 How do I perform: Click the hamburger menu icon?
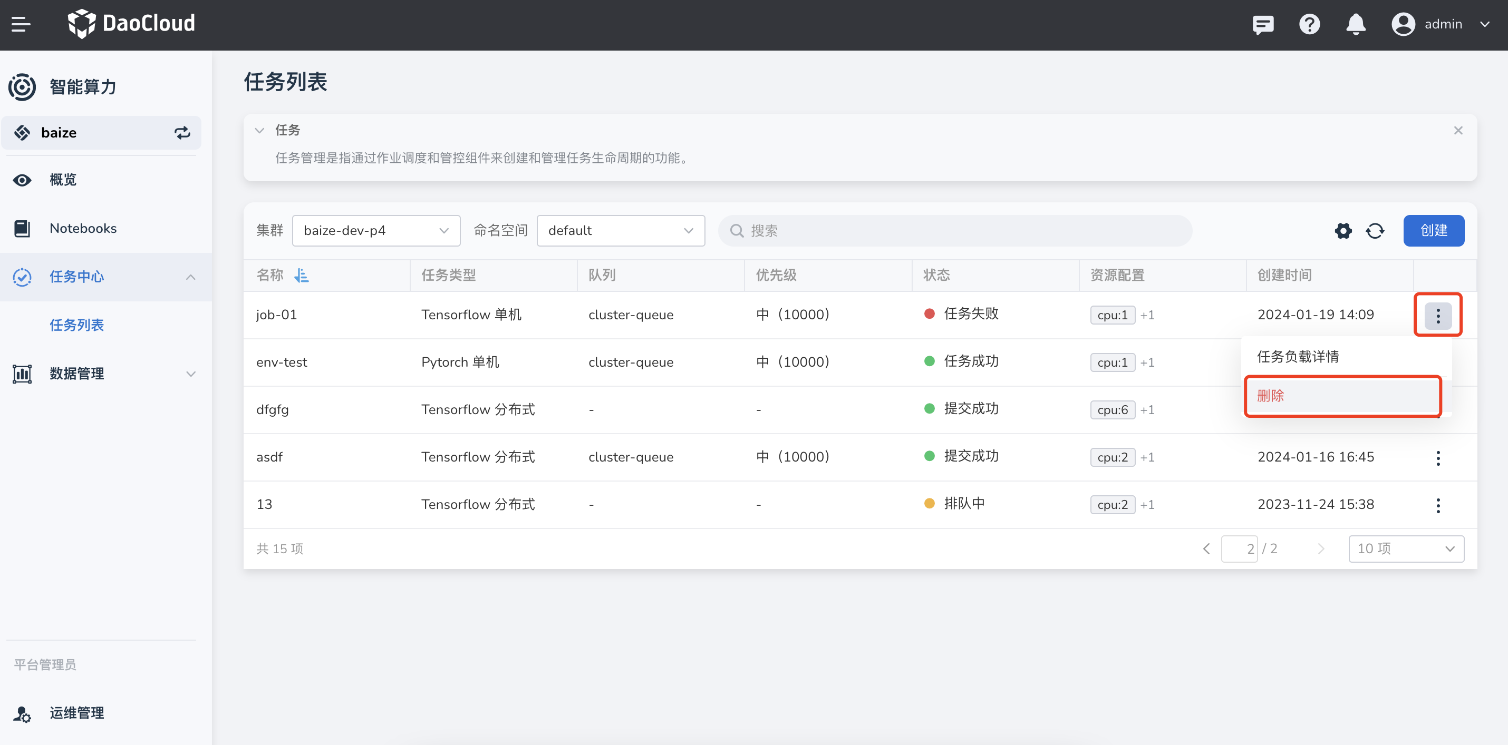21,24
